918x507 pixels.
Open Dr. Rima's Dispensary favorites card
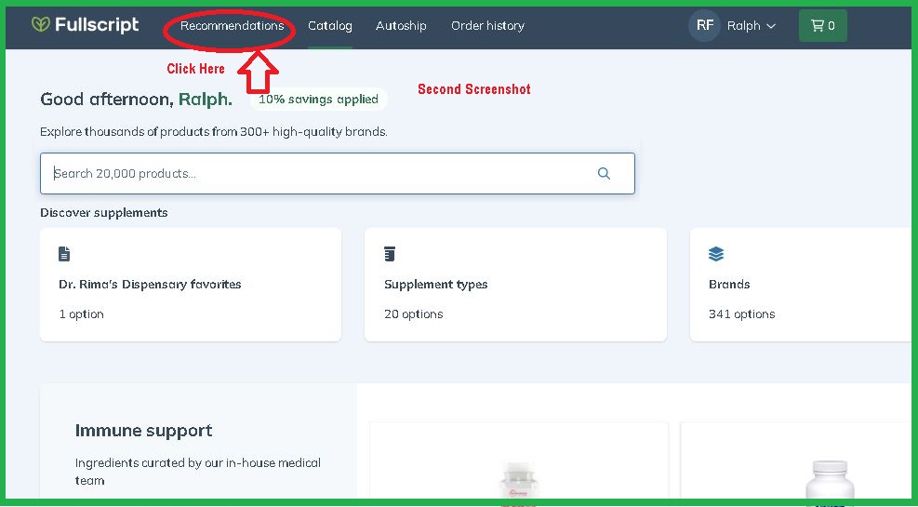point(191,285)
